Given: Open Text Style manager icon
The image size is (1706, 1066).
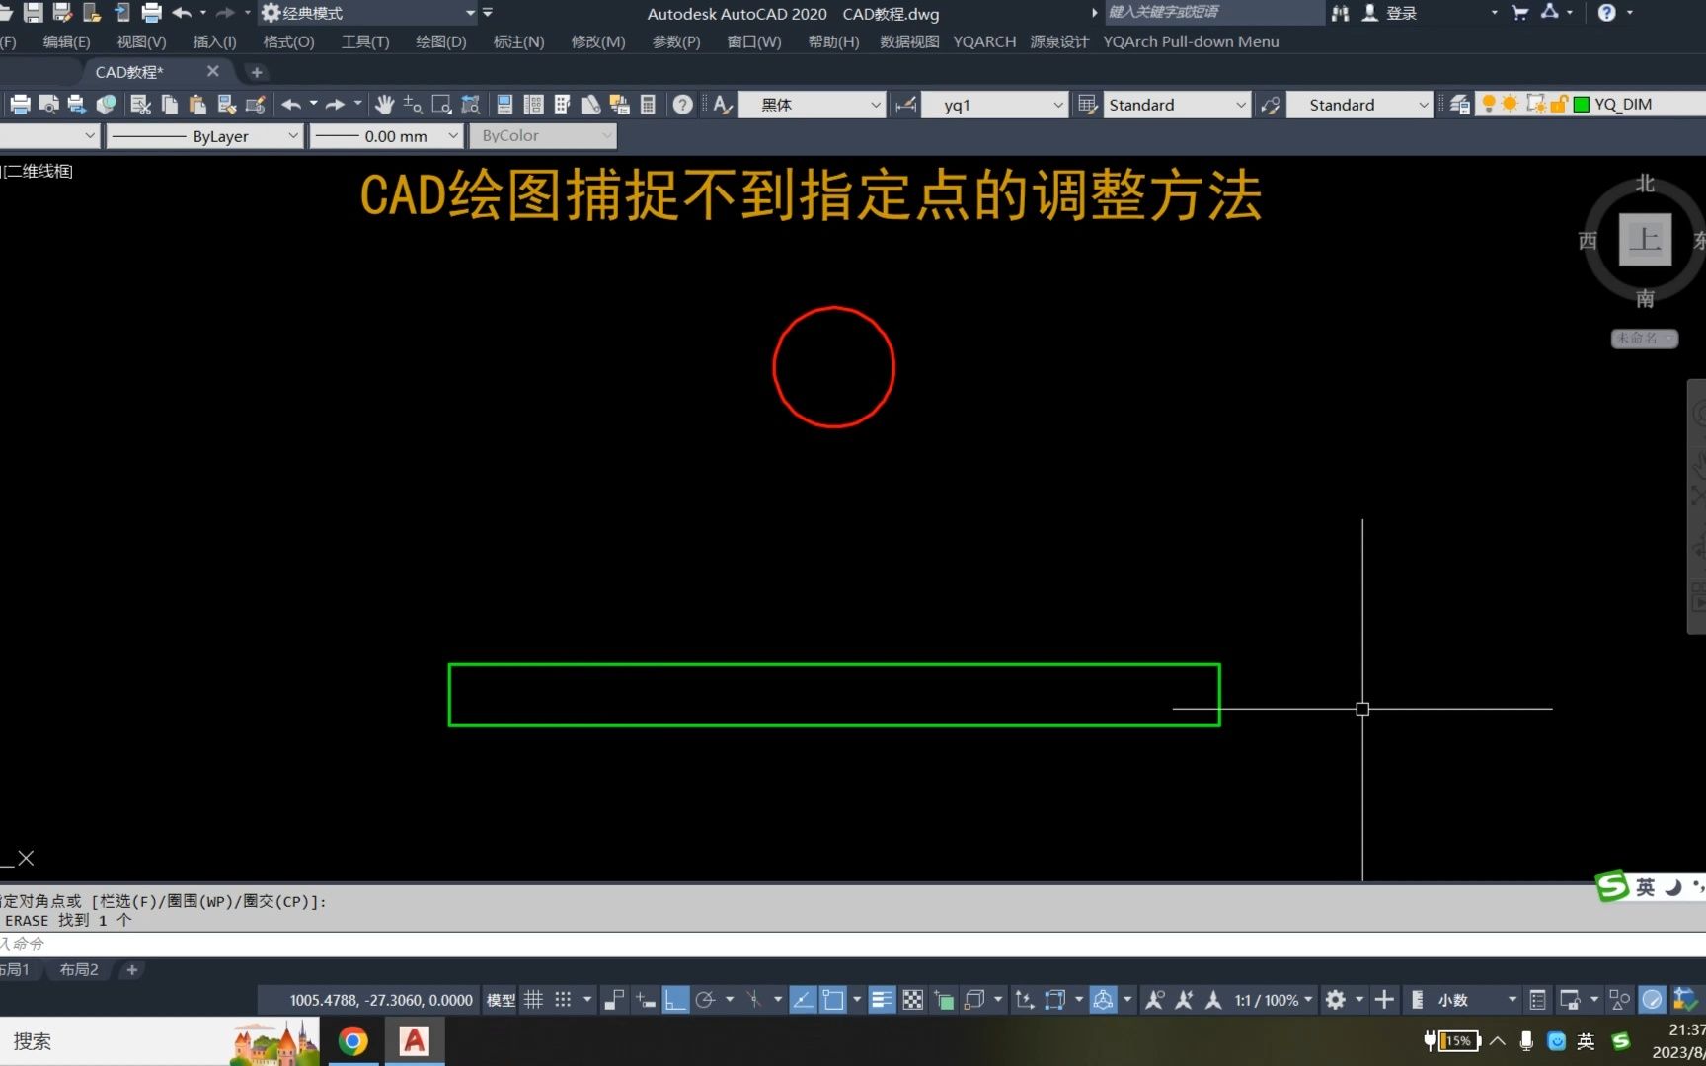Looking at the screenshot, I should [723, 105].
